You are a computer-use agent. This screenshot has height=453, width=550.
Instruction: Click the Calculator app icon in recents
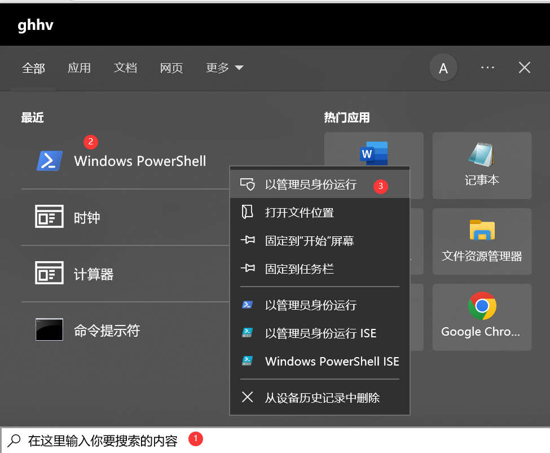point(49,272)
